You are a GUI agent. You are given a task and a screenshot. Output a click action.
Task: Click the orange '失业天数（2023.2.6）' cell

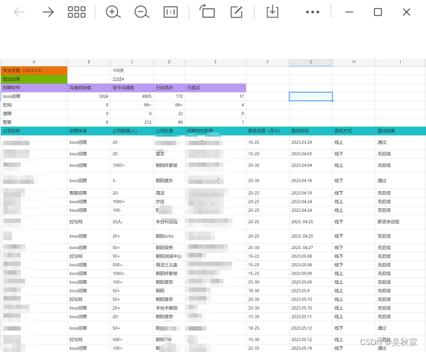[x=34, y=70]
